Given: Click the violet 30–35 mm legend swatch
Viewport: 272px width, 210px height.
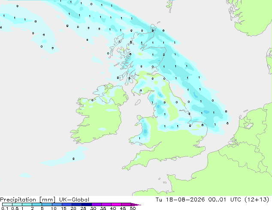Looking at the screenshot, I should (x=96, y=204).
